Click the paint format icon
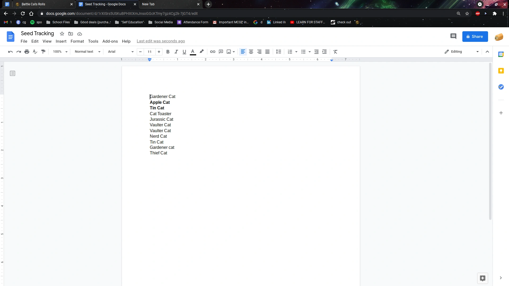 click(x=43, y=52)
